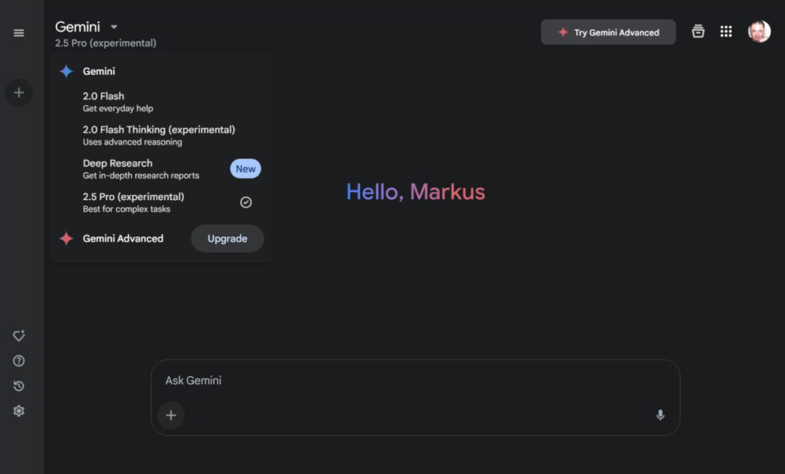Open Activity history clock icon
This screenshot has height=474, width=785.
click(x=19, y=386)
